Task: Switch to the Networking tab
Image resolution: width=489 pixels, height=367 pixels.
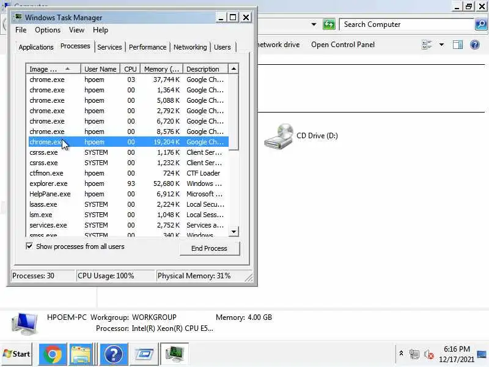Action: click(190, 47)
